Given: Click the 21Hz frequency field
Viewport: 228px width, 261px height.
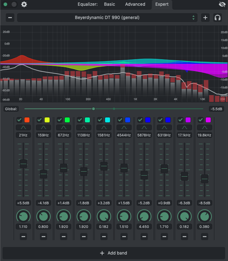Looking at the screenshot, I should [23, 135].
